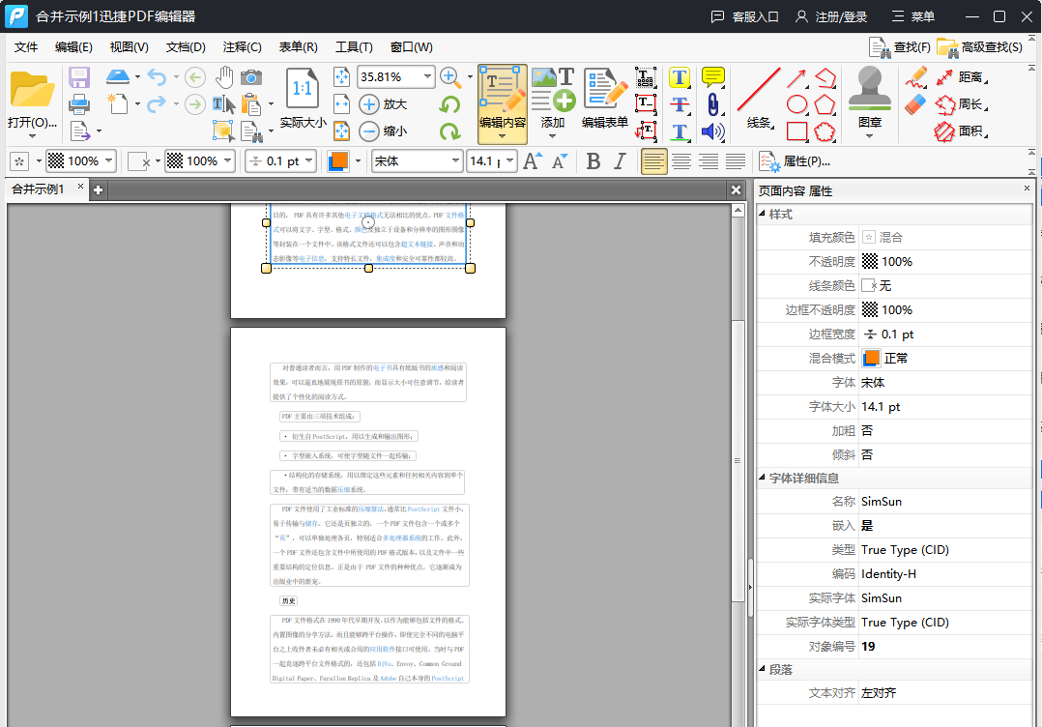
Task: Toggle italic text formatting
Action: pos(620,161)
